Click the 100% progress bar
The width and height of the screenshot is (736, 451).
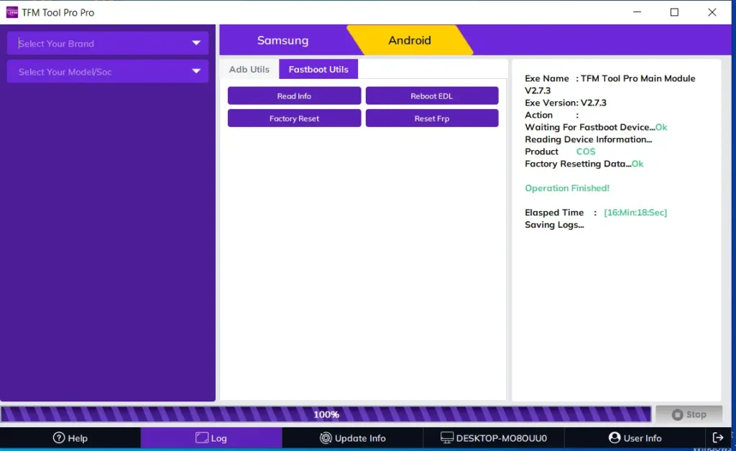tap(326, 414)
